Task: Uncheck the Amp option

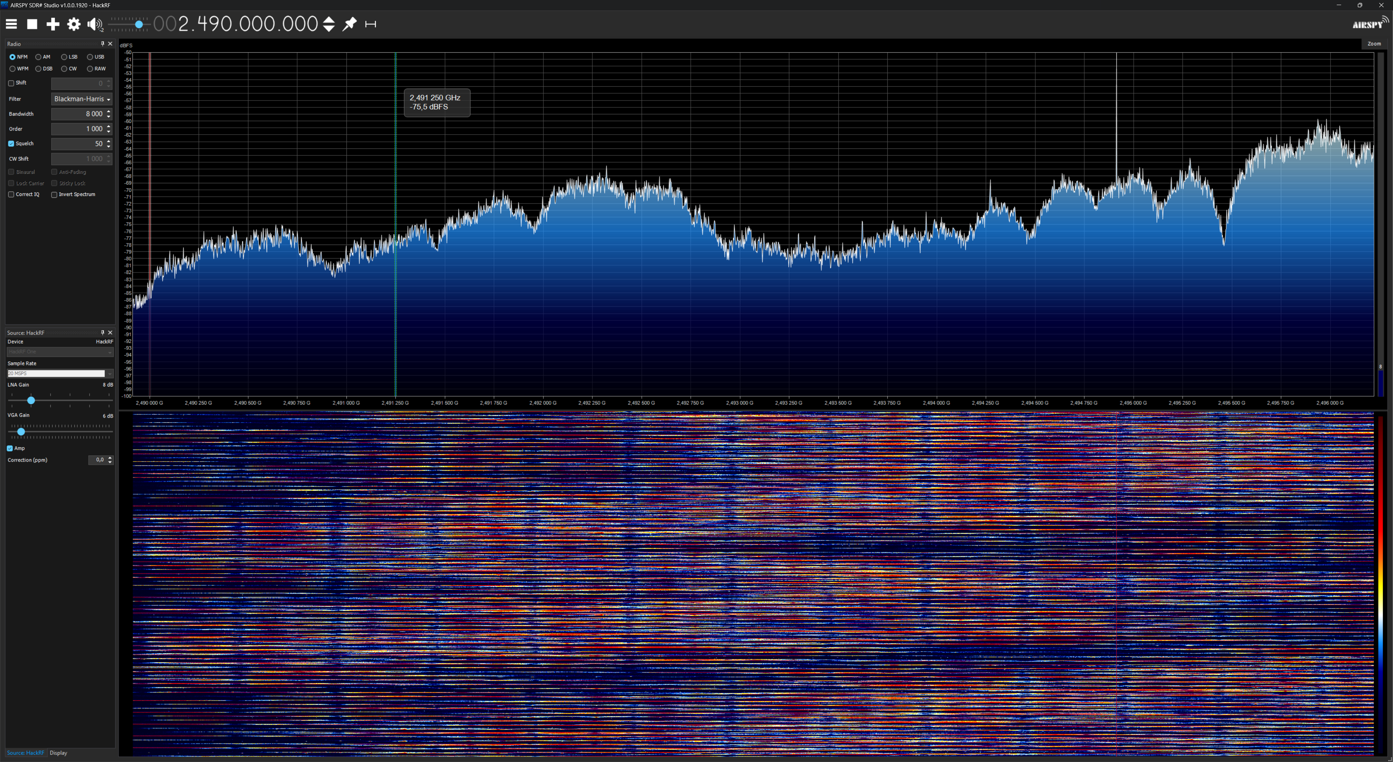Action: click(x=10, y=448)
